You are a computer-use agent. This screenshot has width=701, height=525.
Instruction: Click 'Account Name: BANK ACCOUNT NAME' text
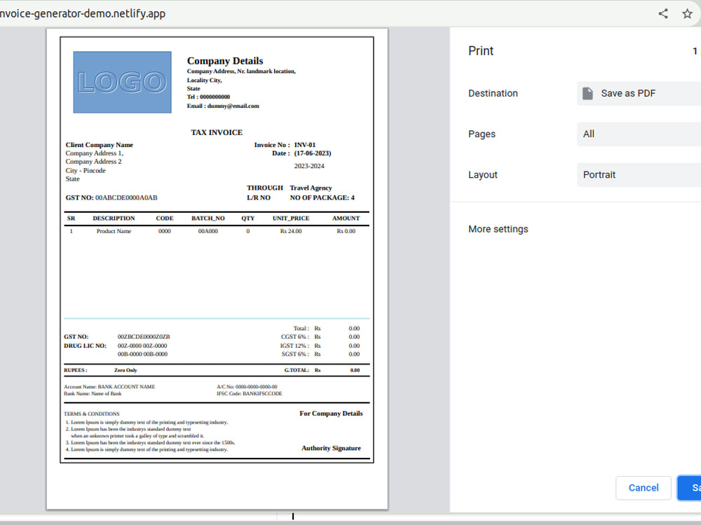[109, 387]
